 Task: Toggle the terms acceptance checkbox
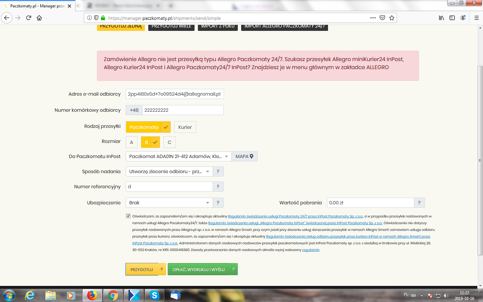[x=128, y=216]
